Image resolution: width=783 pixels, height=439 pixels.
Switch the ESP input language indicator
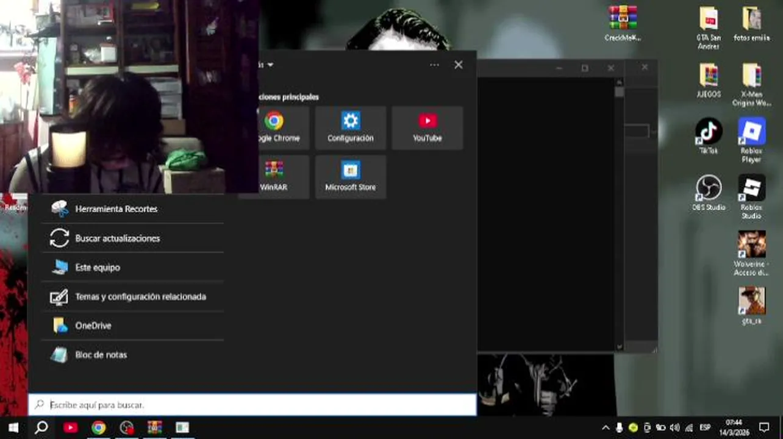pyautogui.click(x=705, y=428)
